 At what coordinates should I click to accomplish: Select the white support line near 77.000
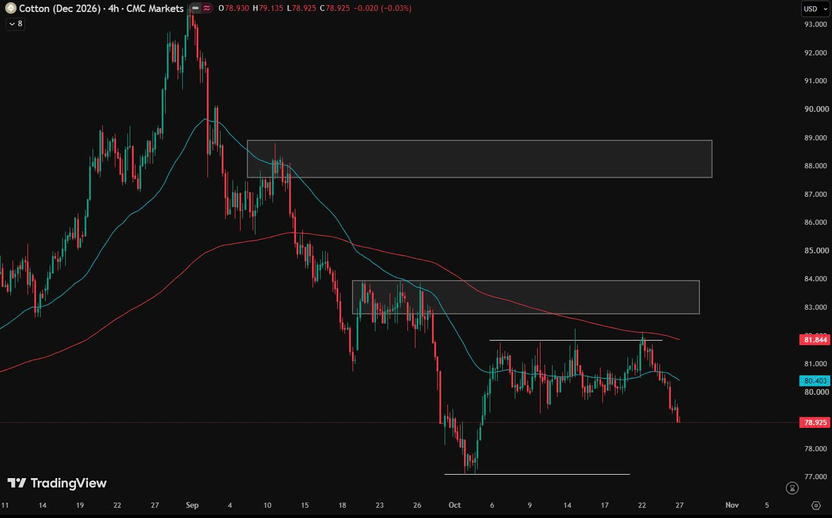[537, 474]
